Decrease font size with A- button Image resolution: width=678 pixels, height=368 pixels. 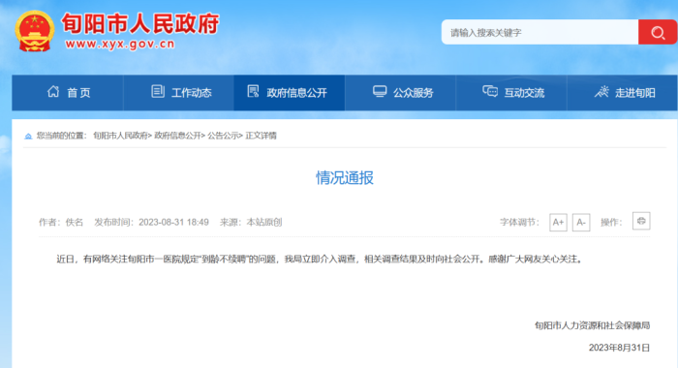(581, 223)
